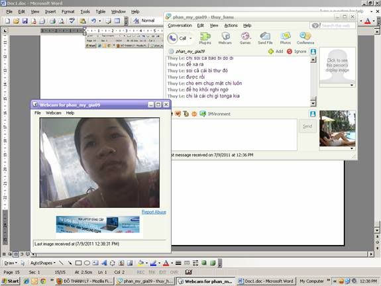Click Add contact button for phan_my_gia09

pos(276,52)
